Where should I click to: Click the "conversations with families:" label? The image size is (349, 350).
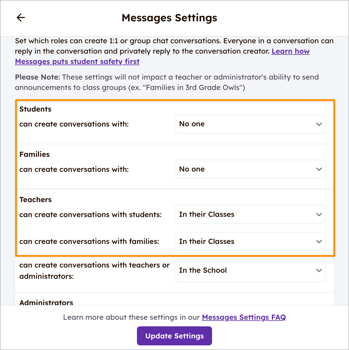89,242
